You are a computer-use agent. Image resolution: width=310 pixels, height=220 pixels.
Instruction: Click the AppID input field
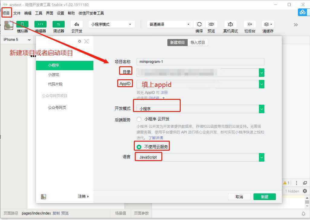(198, 84)
